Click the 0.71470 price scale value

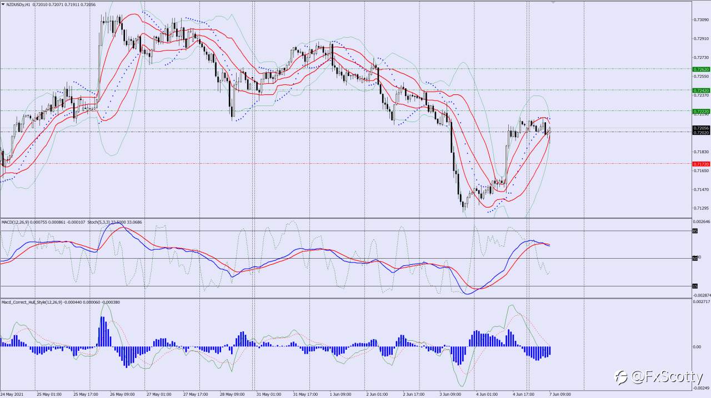701,189
